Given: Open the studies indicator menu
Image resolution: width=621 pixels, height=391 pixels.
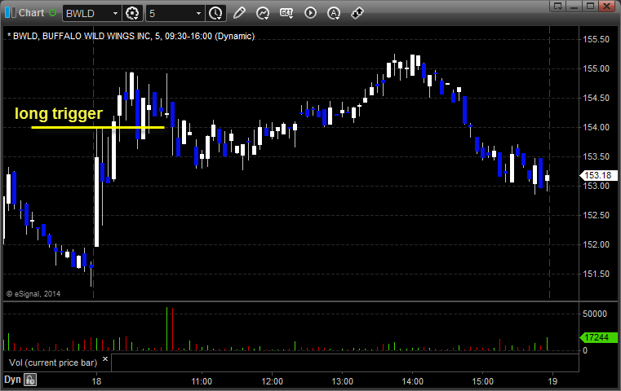Looking at the screenshot, I should (263, 13).
